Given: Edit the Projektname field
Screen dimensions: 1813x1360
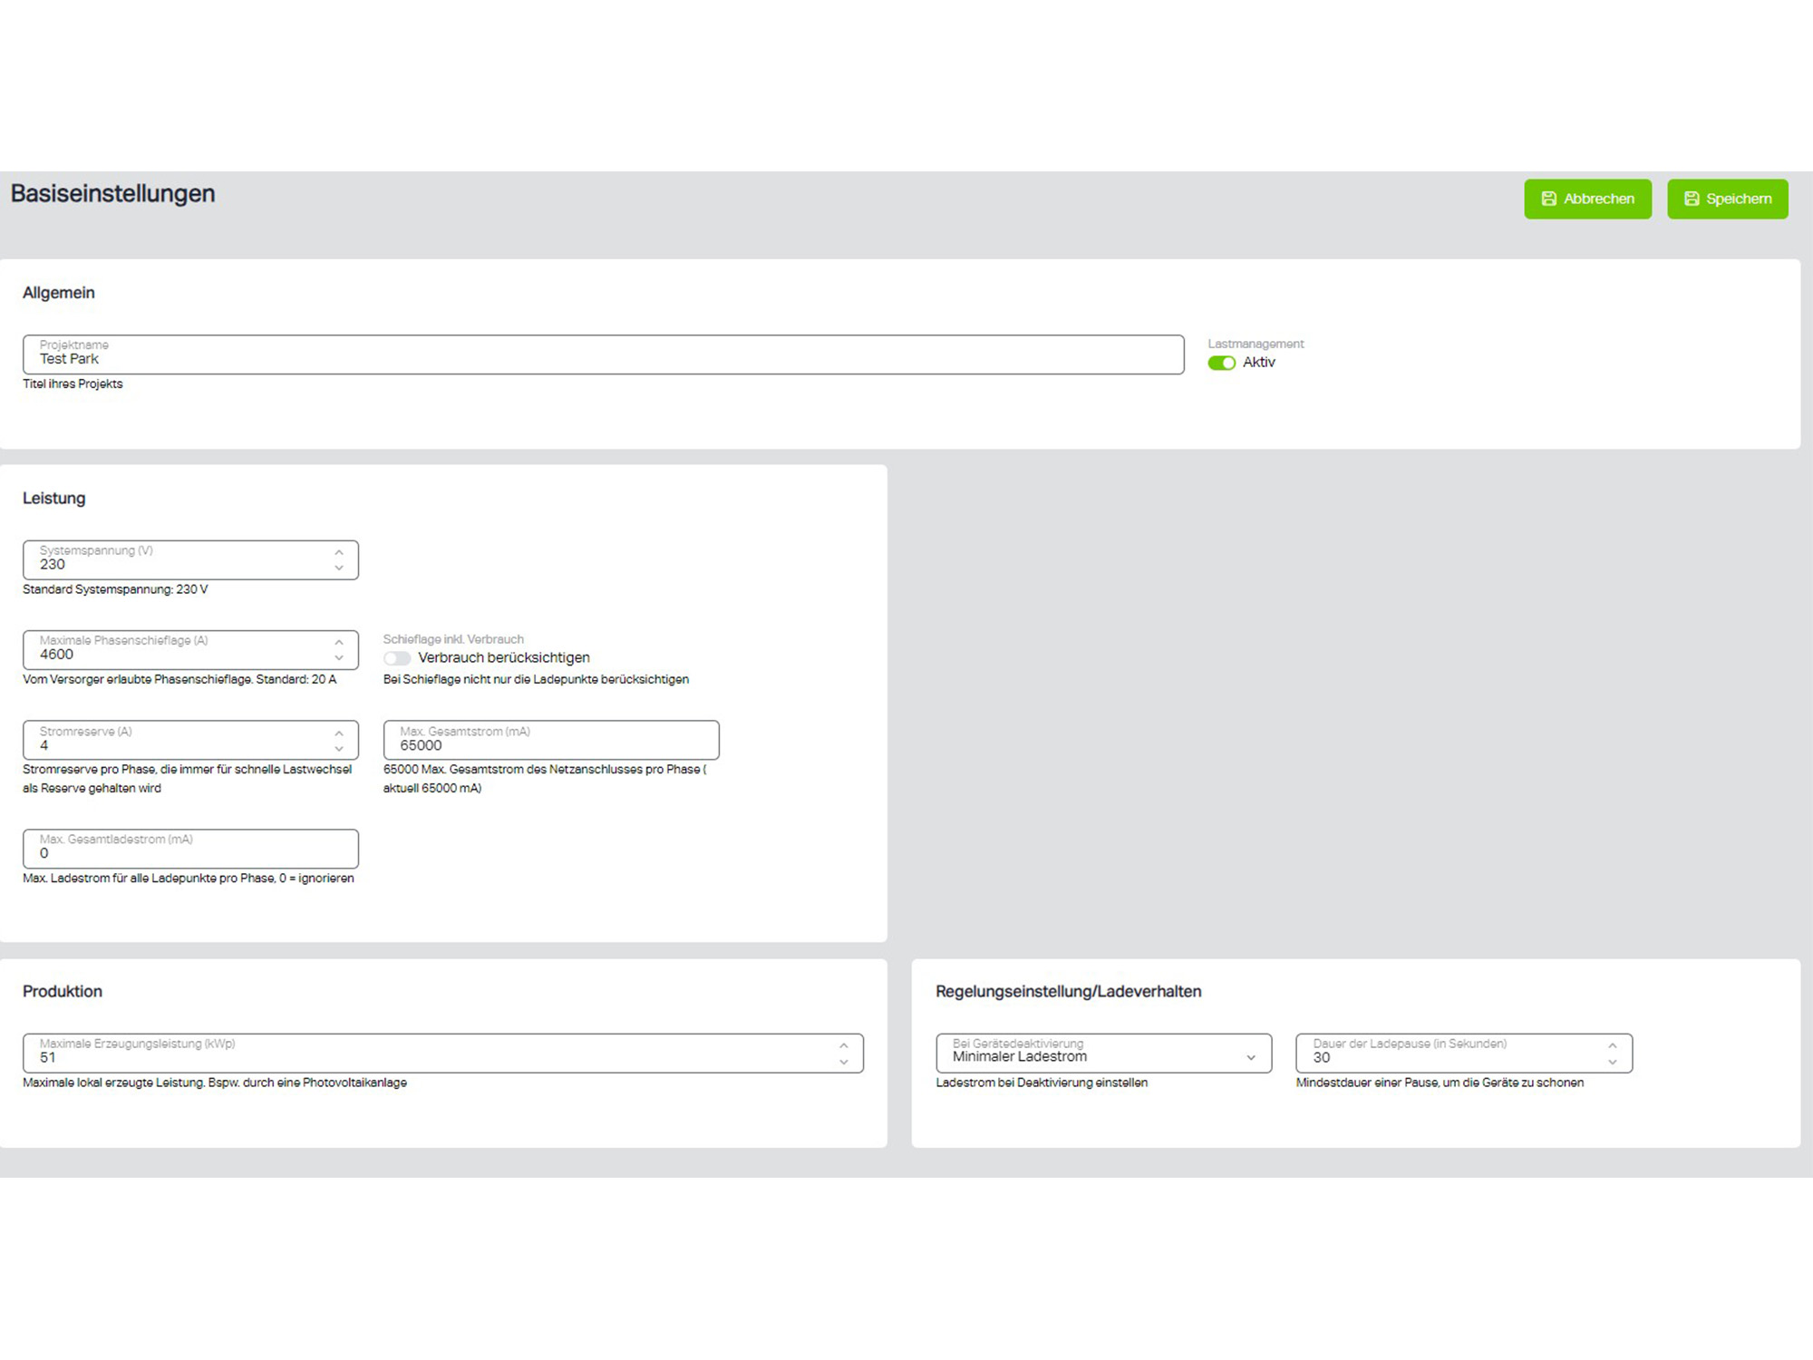Looking at the screenshot, I should coord(603,355).
